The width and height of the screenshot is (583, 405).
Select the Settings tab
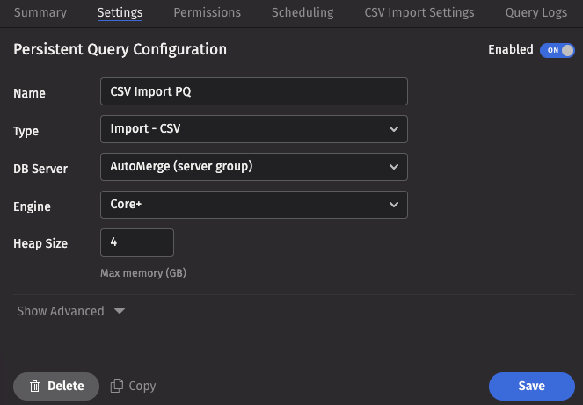(120, 12)
